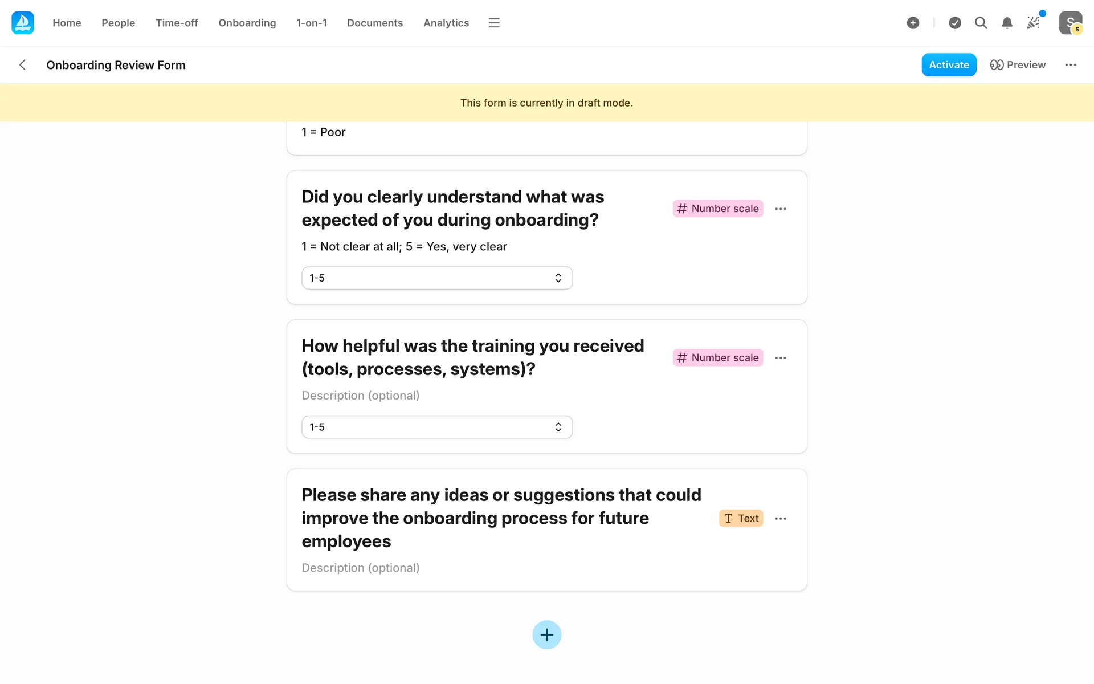Open the user profile avatar
This screenshot has height=684, width=1094.
click(x=1070, y=23)
